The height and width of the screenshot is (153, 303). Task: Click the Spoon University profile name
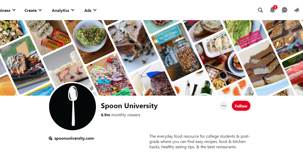tap(129, 106)
